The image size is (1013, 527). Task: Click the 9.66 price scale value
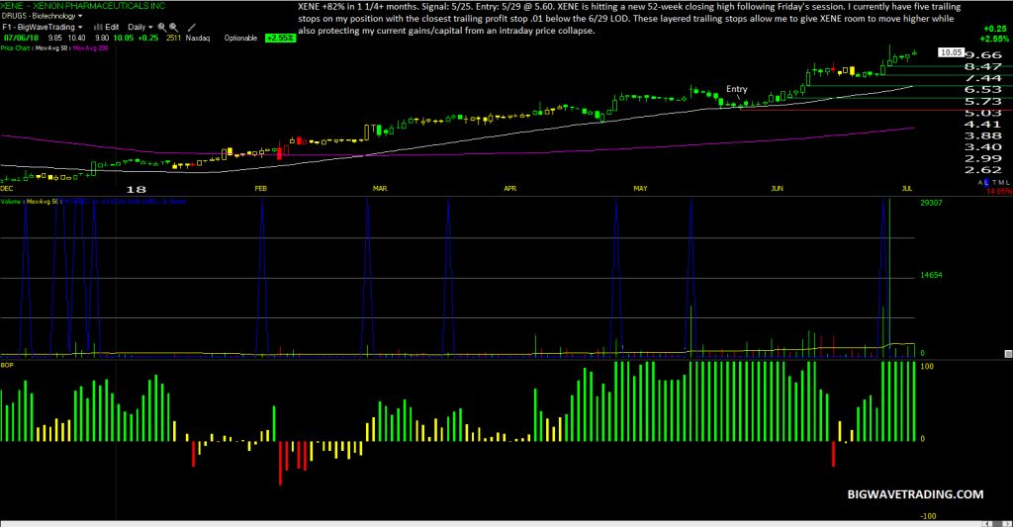pos(982,55)
